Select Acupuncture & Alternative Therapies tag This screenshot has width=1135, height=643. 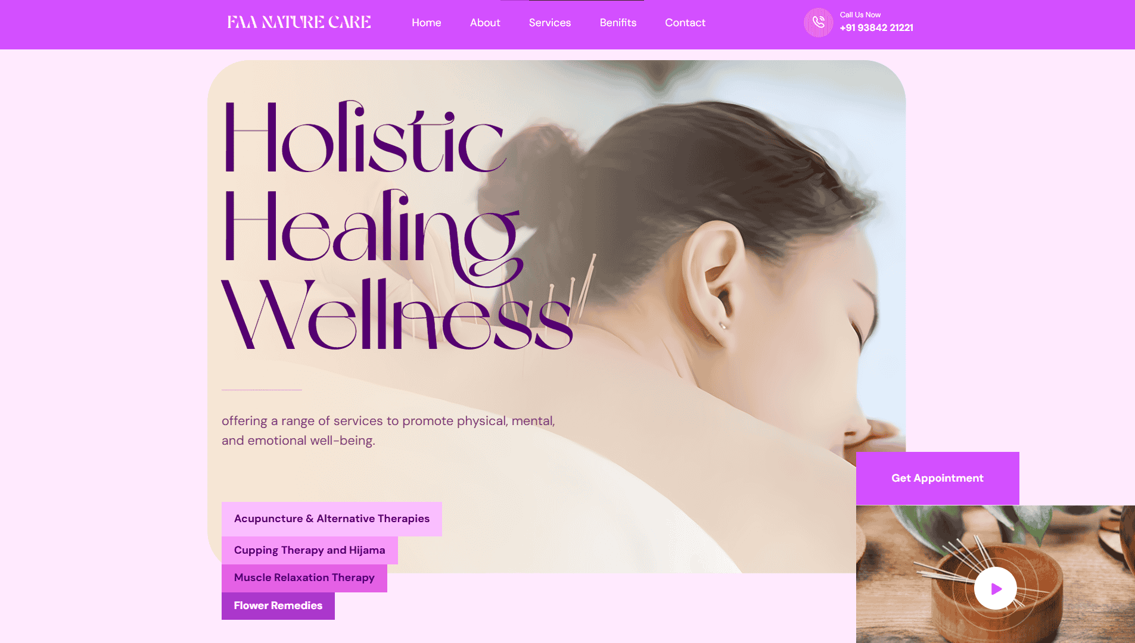click(x=332, y=519)
